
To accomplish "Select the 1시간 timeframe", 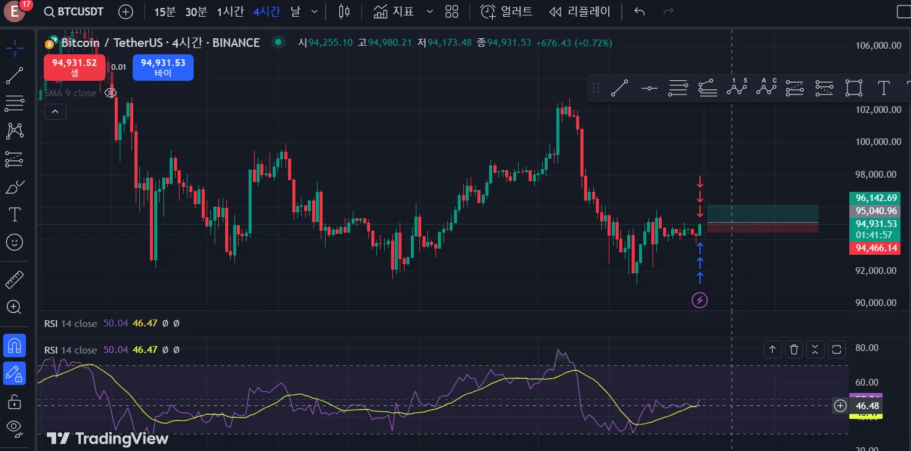I will click(231, 12).
